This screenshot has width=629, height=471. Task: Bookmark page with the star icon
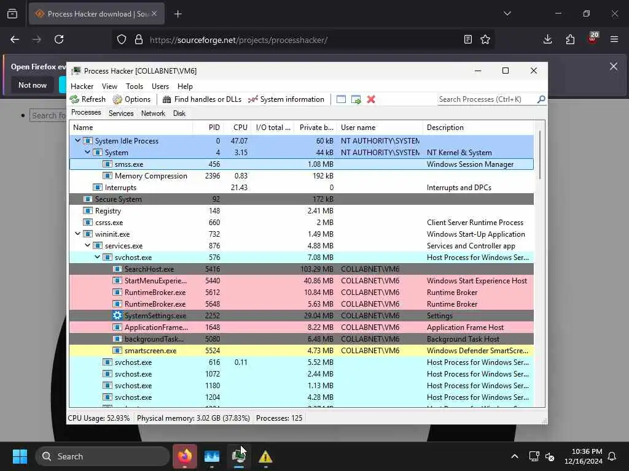point(485,39)
